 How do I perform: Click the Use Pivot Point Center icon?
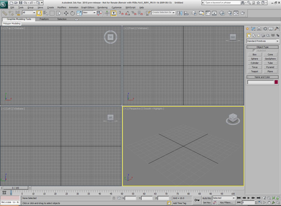coord(99,13)
